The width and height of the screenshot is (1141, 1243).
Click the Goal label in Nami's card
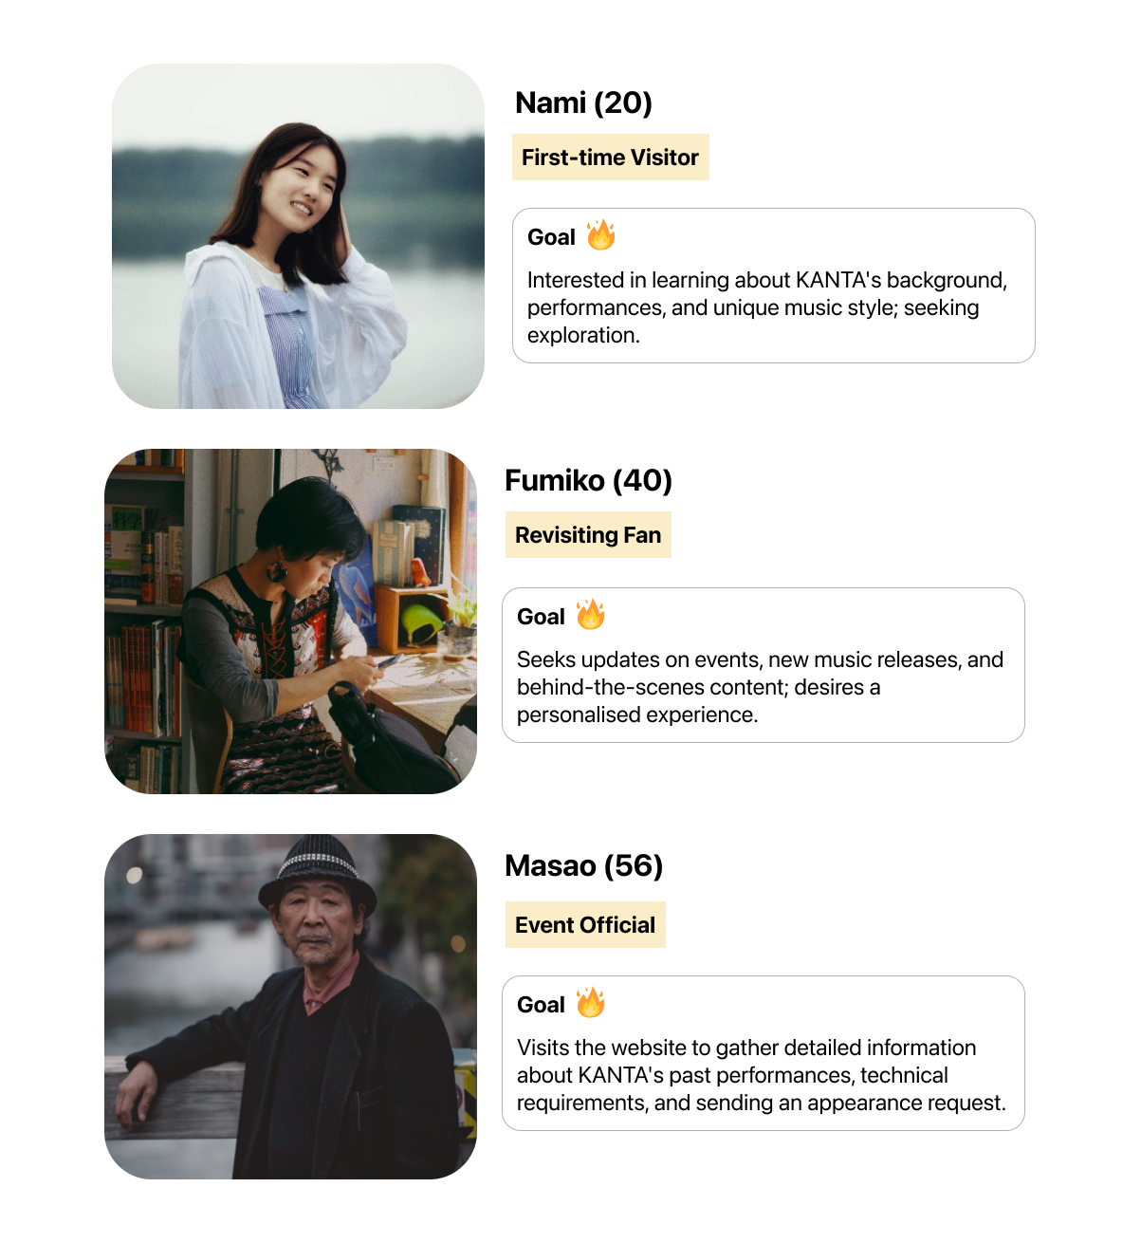pos(551,237)
